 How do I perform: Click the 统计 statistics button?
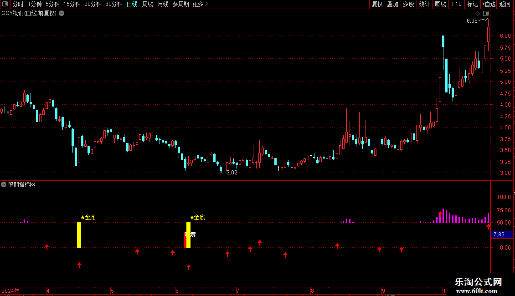(x=424, y=4)
